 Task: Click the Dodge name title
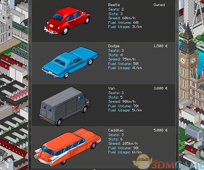pos(114,46)
